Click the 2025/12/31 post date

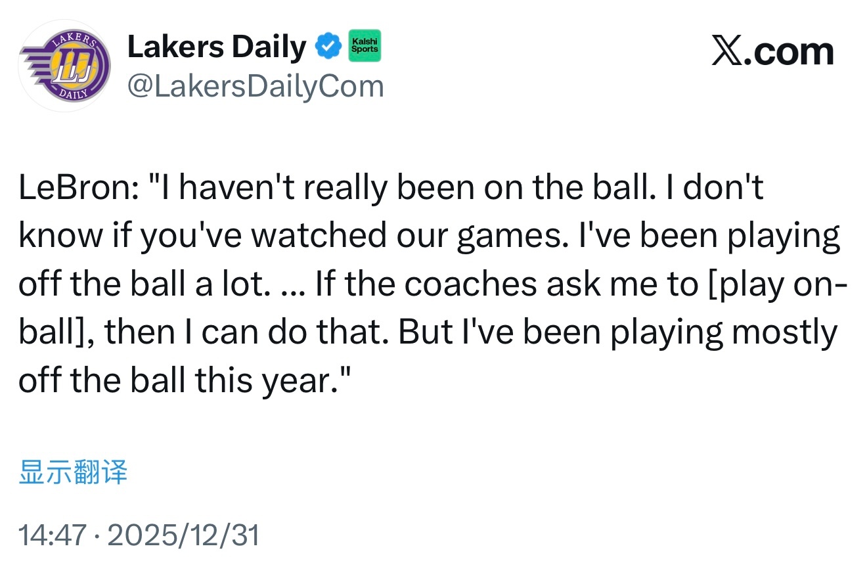(x=183, y=535)
